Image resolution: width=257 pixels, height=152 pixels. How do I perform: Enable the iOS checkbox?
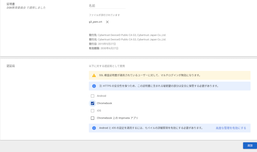point(93,110)
